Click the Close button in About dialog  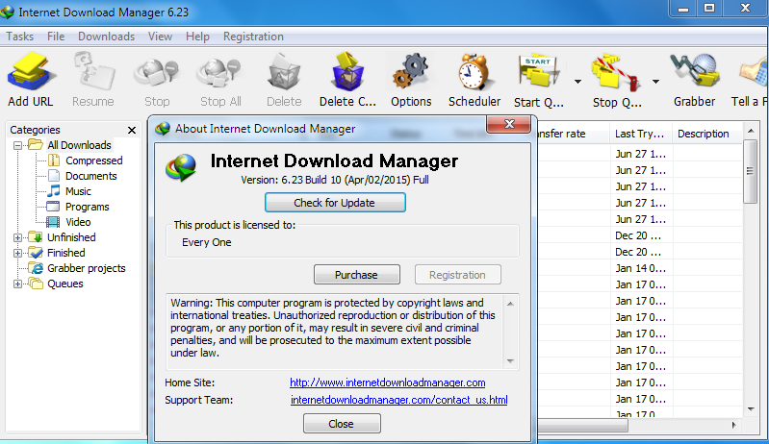pyautogui.click(x=342, y=424)
